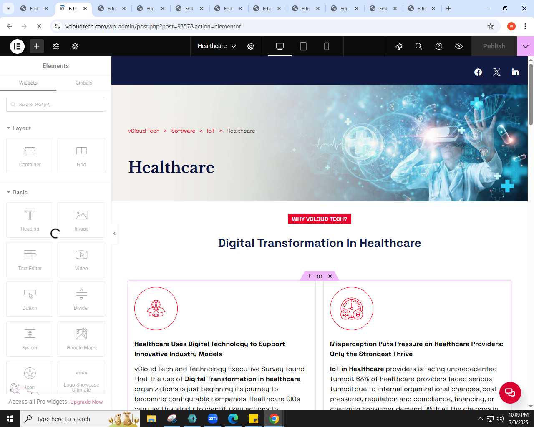The height and width of the screenshot is (427, 534).
Task: Select the Video widget
Action: click(81, 259)
